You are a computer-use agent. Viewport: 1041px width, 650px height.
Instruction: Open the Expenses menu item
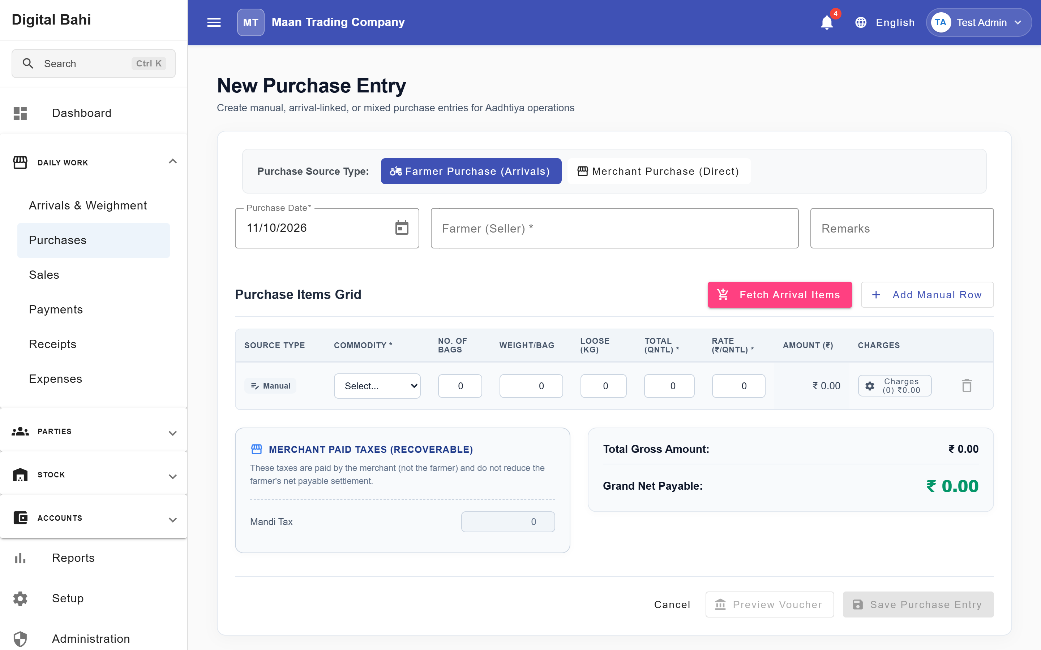click(x=93, y=379)
